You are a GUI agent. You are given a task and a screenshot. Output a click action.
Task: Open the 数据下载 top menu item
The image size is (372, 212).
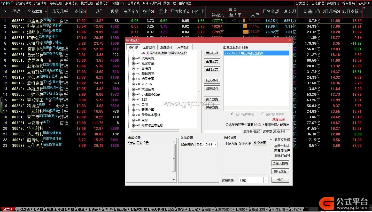[169, 3]
